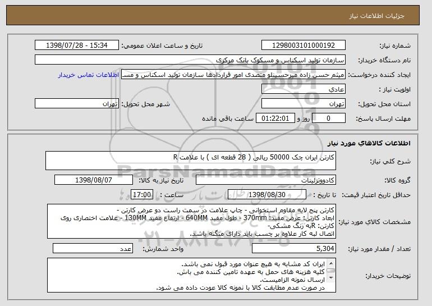Click the header title جزئیات اطلاعات نیاز
Screen dimensions: 432x306
[376, 16]
